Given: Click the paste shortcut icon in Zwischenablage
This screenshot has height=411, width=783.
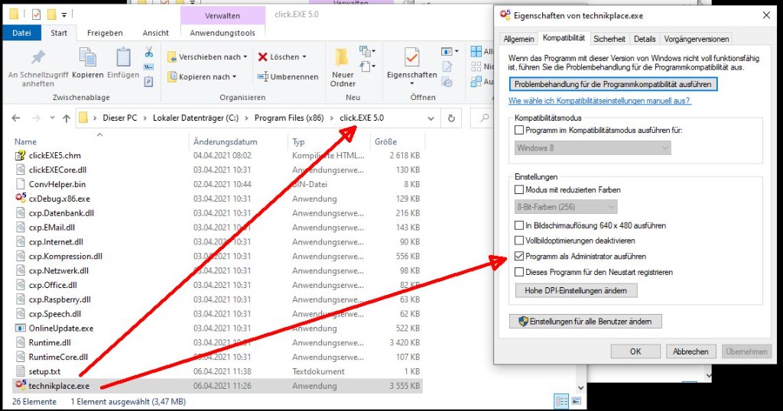Looking at the screenshot, I should [149, 81].
